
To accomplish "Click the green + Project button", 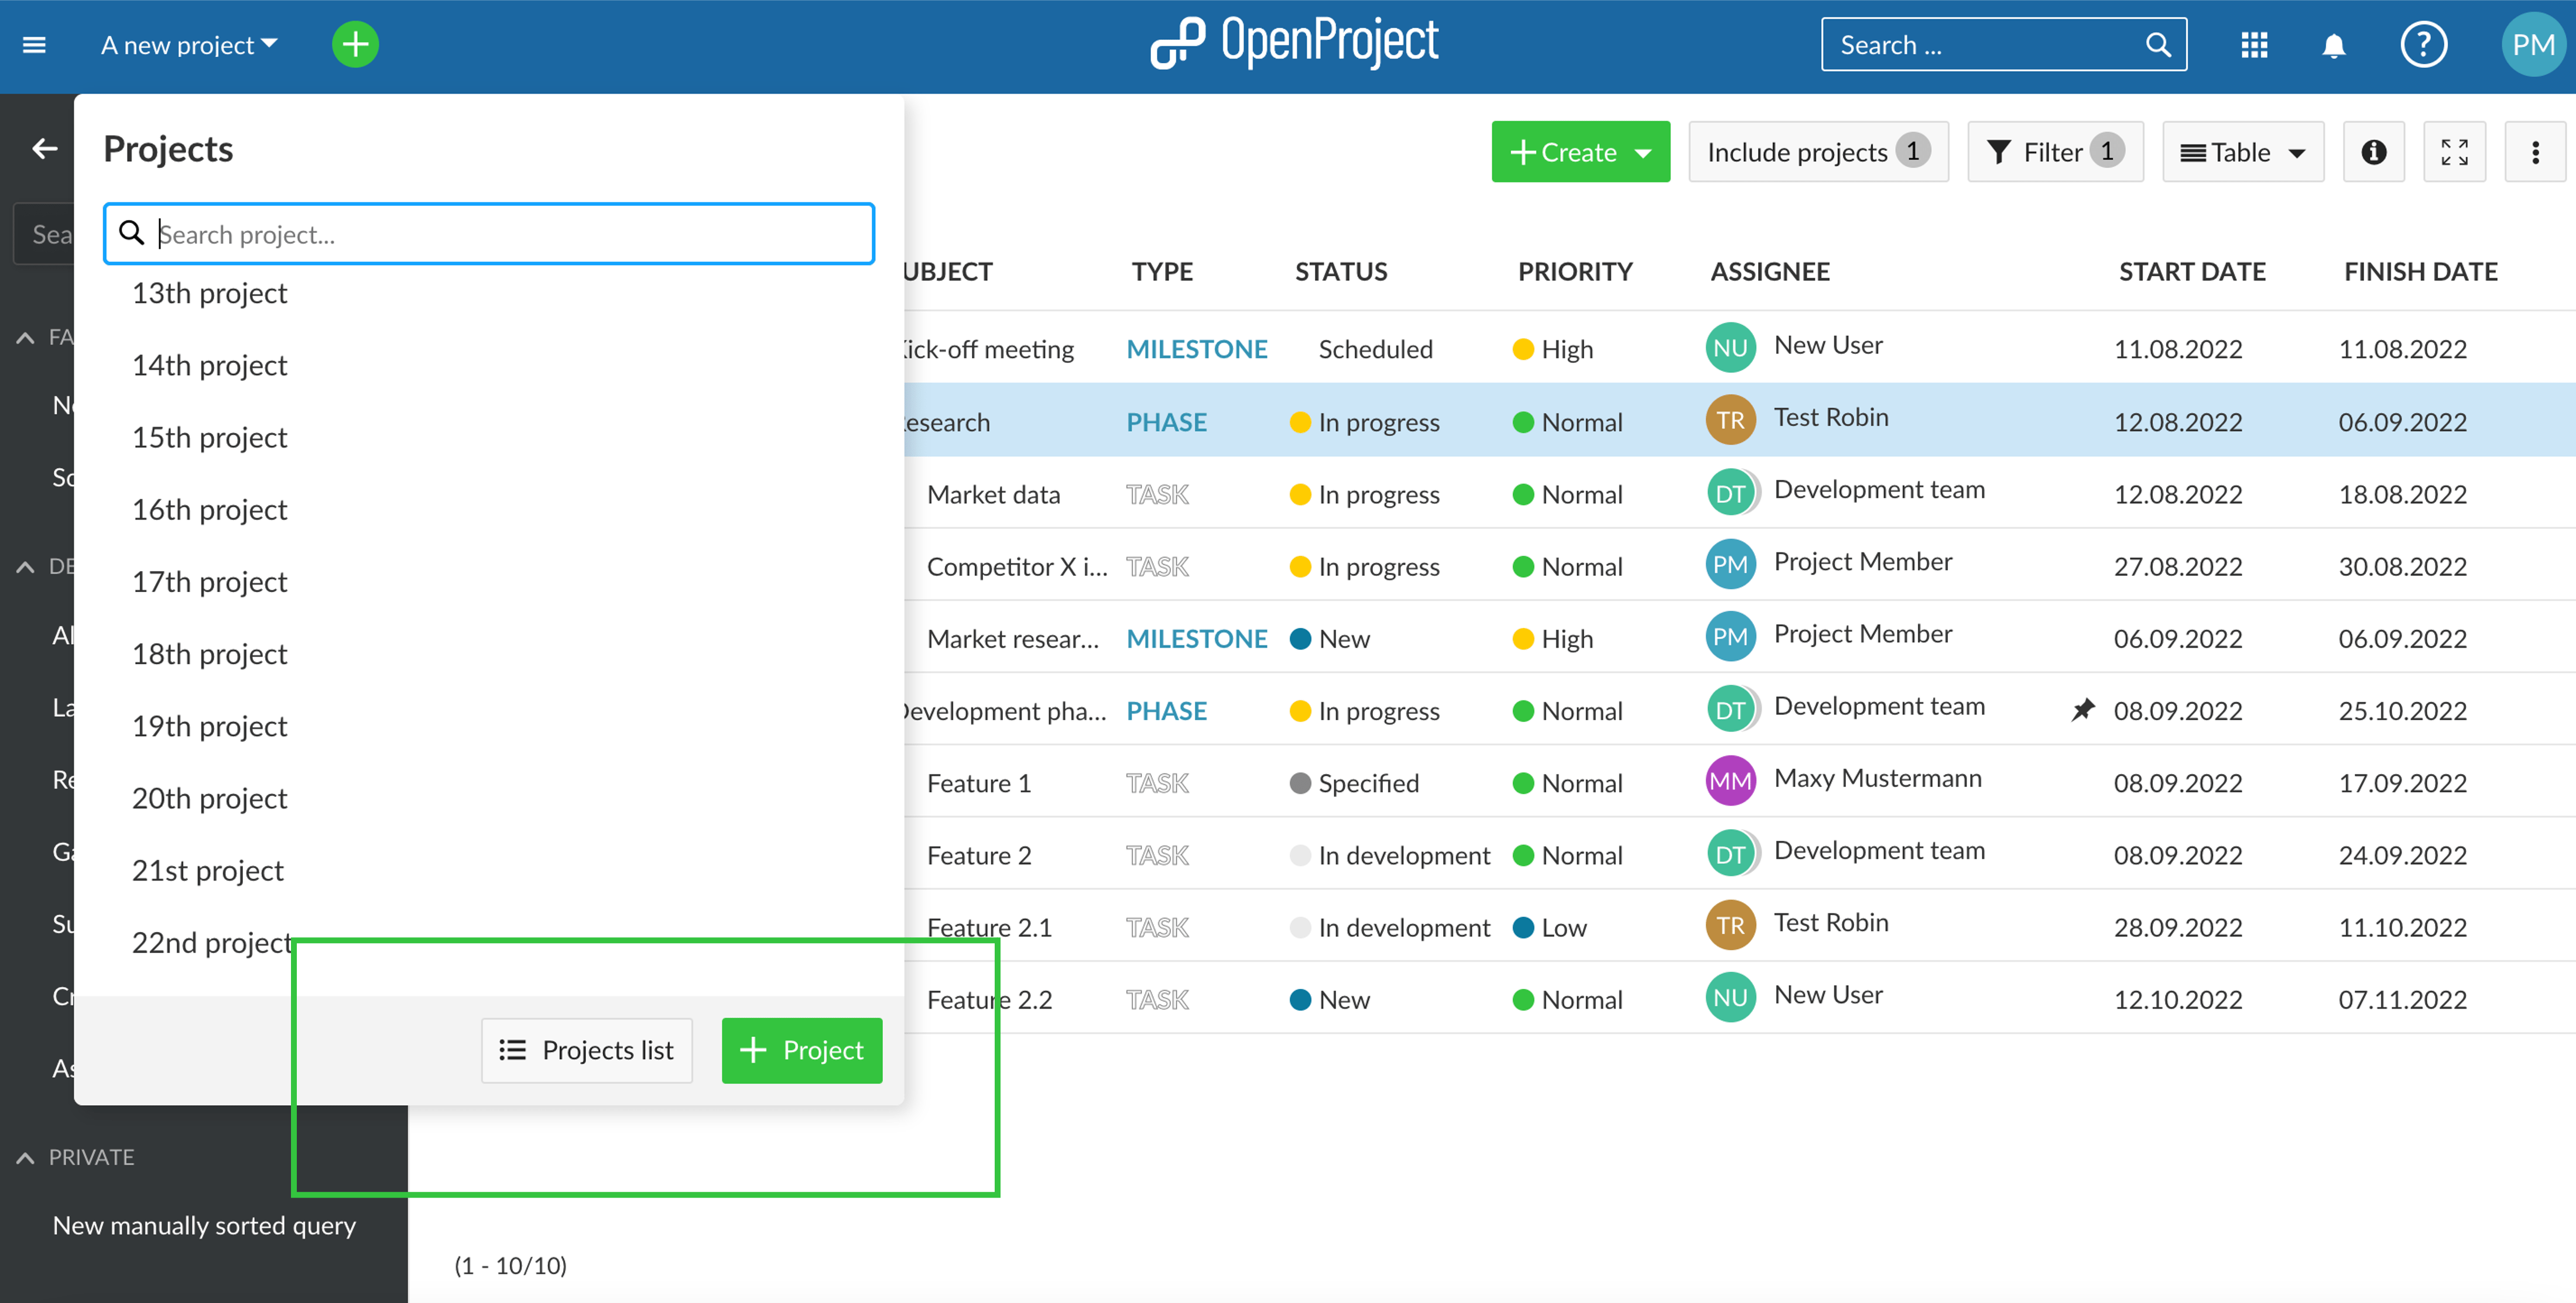I will click(x=801, y=1050).
